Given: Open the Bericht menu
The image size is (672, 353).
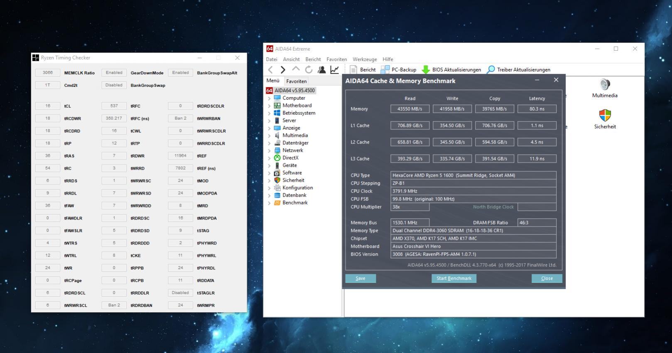Looking at the screenshot, I should pos(313,59).
